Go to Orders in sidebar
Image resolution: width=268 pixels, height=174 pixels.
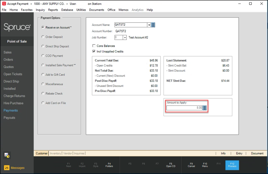click(x=8, y=60)
